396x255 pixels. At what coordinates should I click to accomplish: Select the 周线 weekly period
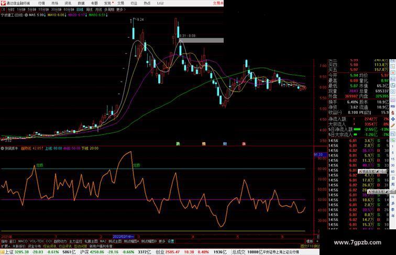pyautogui.click(x=89, y=9)
